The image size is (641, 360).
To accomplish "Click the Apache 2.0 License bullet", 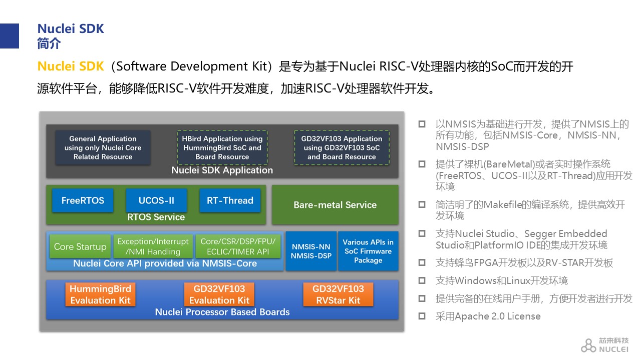I will click(488, 316).
